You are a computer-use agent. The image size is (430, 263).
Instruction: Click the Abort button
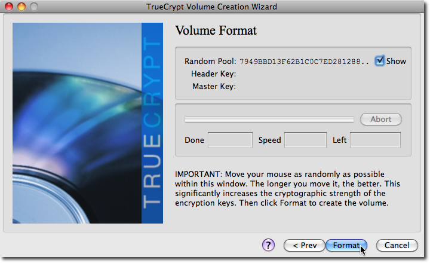click(x=380, y=119)
